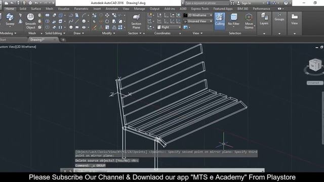324x182 pixels.
Task: Expand the Draw panel
Action: point(79,33)
